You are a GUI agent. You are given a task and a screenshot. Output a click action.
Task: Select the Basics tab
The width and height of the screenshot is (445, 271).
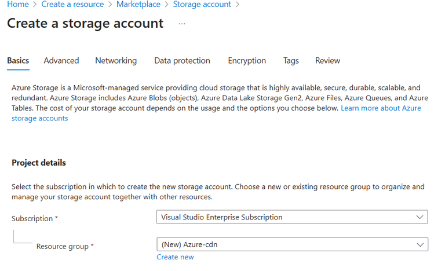[18, 60]
